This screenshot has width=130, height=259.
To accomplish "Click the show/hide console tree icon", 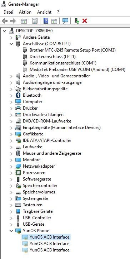I will [x=24, y=21].
